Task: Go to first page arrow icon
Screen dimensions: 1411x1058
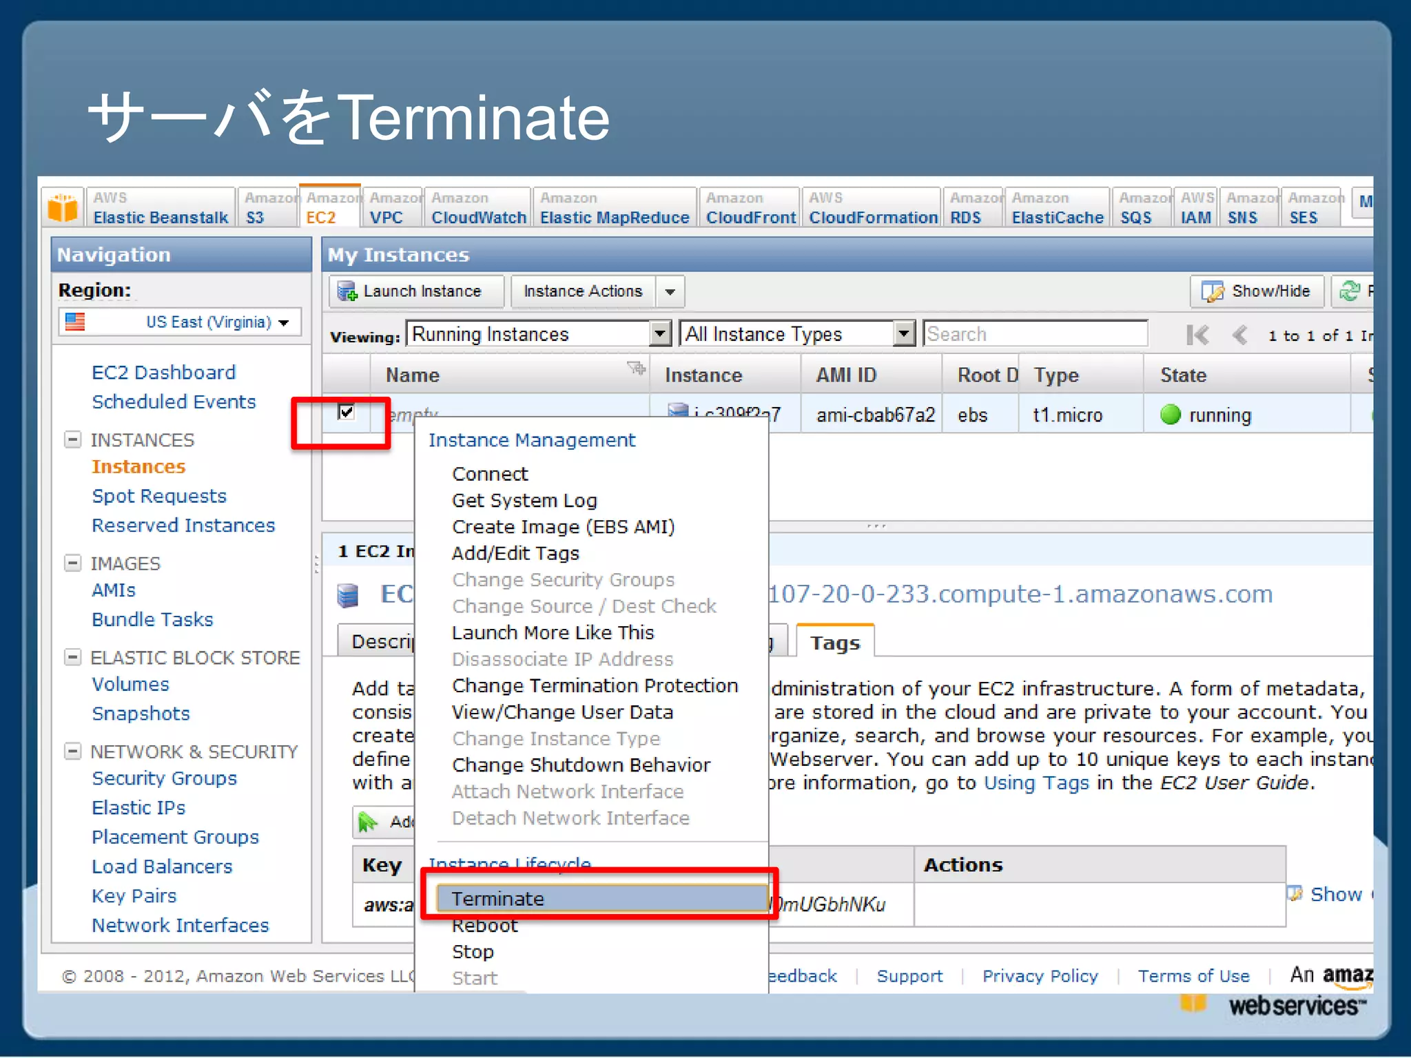Action: (1197, 335)
